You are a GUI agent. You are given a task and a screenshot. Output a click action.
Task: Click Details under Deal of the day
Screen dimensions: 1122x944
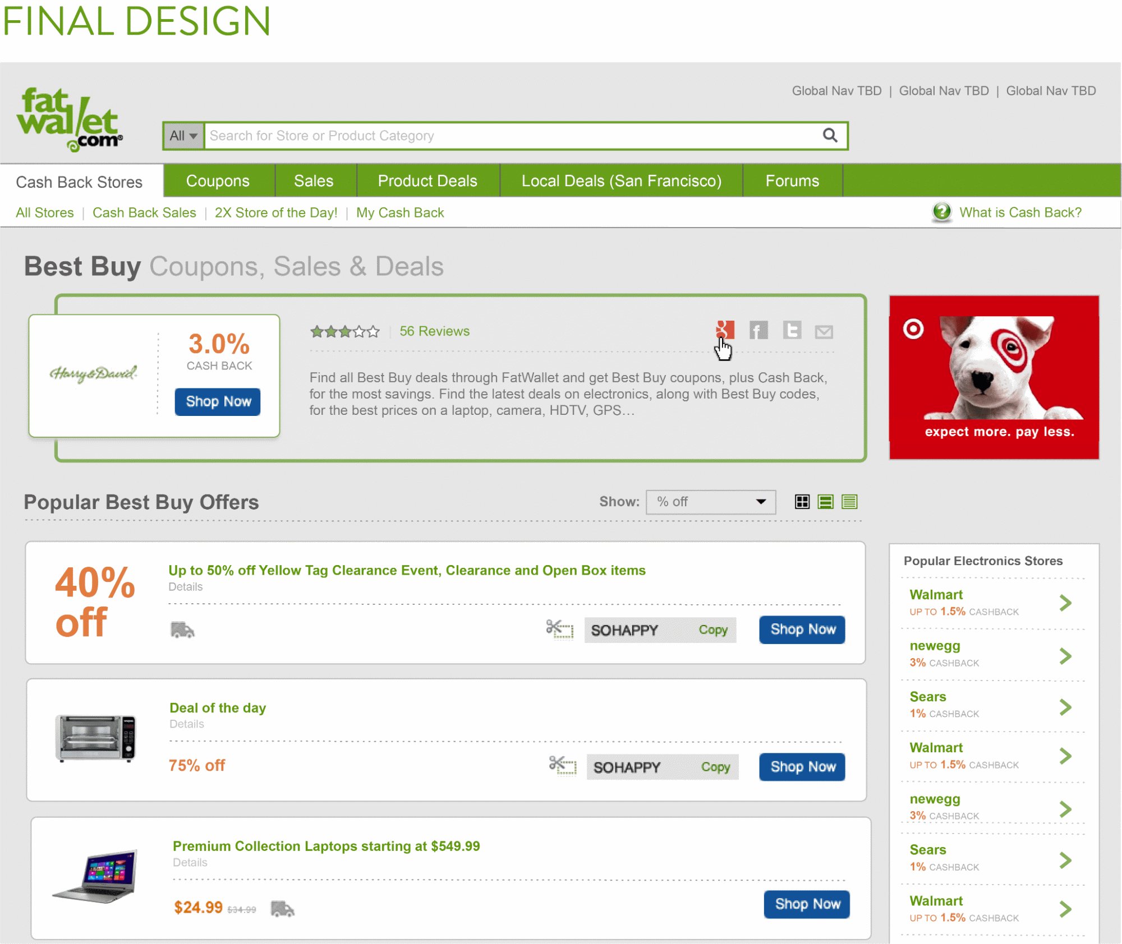[187, 724]
